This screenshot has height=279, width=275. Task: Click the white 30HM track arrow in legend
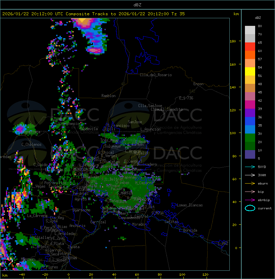point(250,175)
